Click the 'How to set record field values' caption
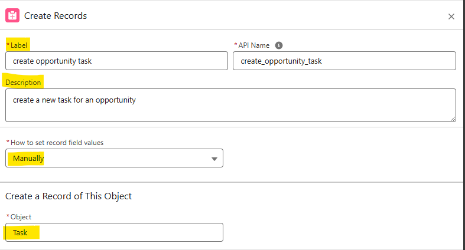Image resolution: width=465 pixels, height=250 pixels. pos(57,142)
